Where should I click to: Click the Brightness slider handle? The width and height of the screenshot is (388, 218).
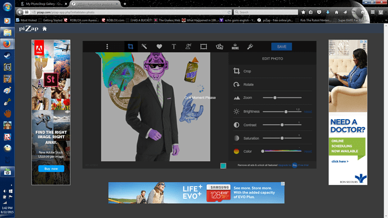point(286,112)
